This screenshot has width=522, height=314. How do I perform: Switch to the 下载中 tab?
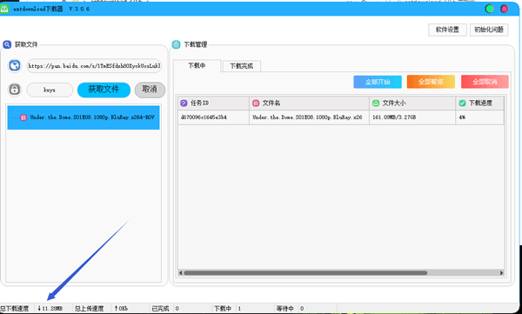tap(197, 65)
